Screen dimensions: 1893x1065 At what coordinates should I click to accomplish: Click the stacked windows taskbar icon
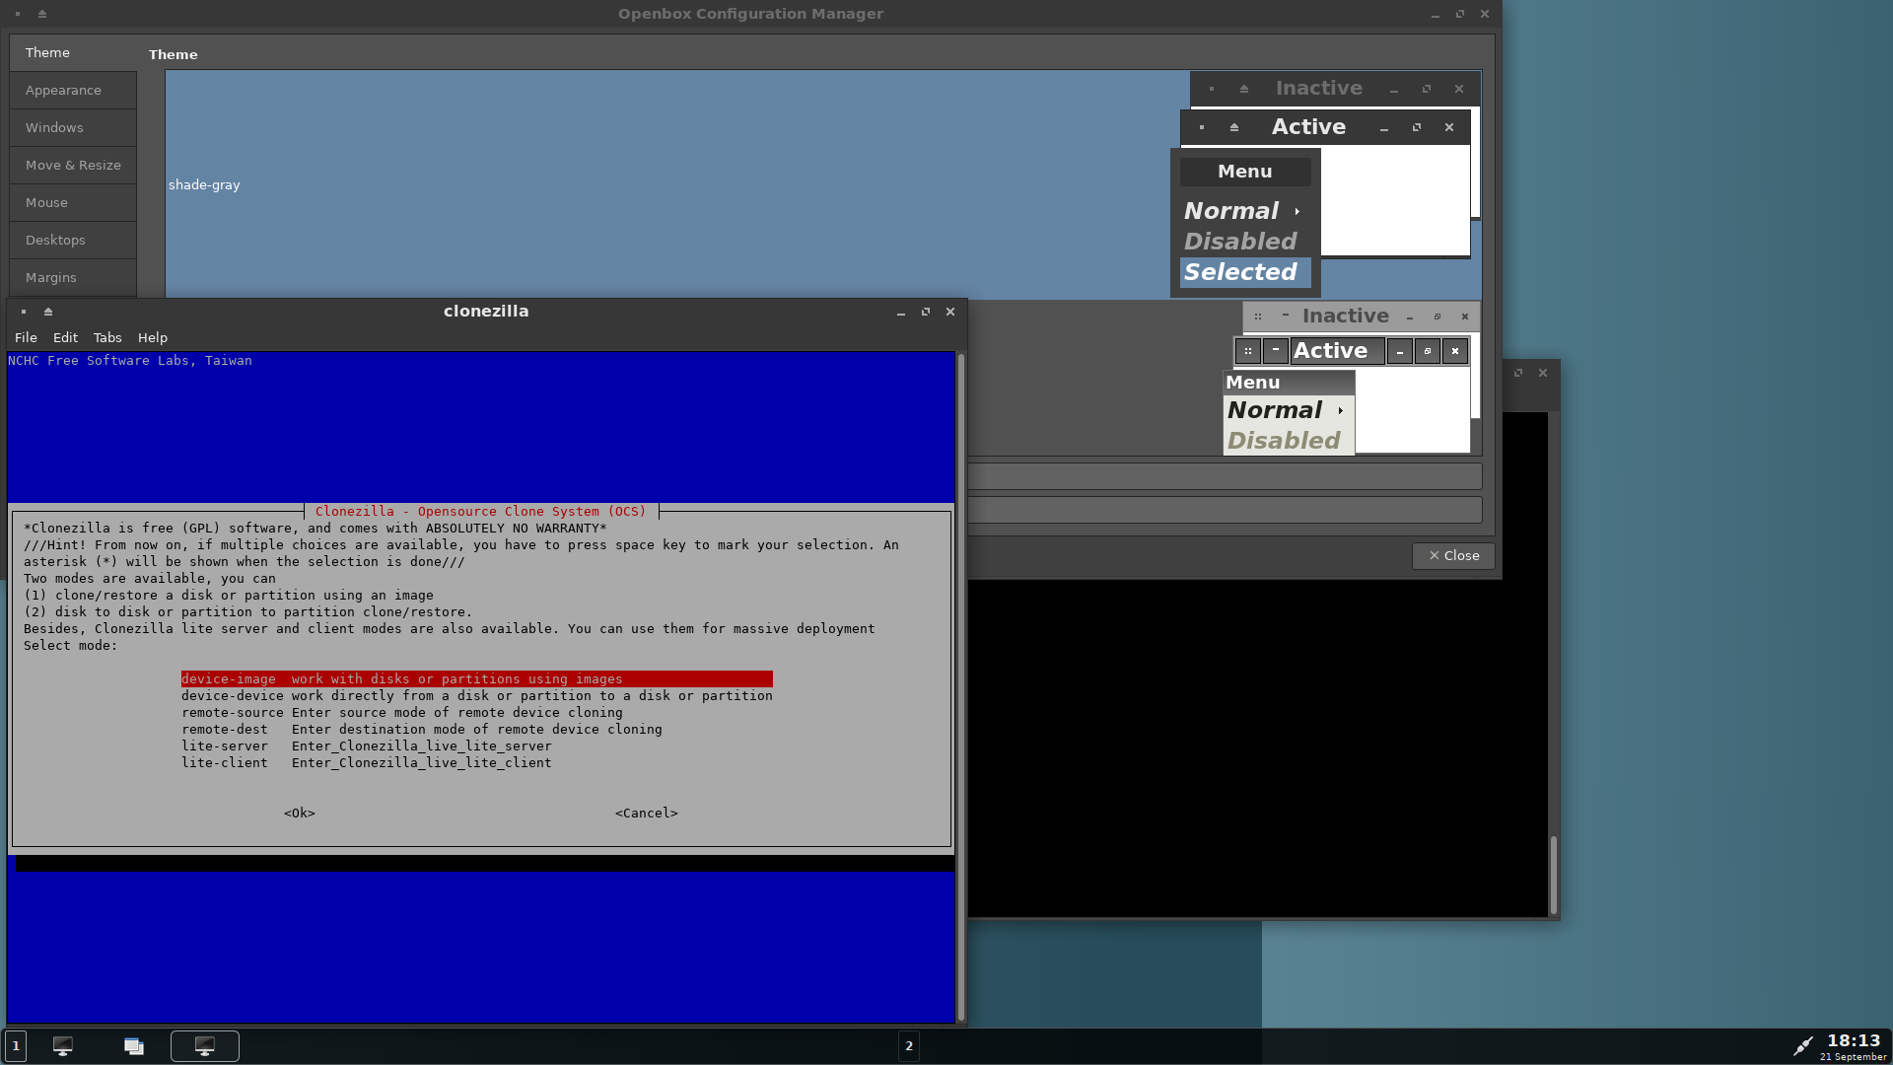click(134, 1046)
